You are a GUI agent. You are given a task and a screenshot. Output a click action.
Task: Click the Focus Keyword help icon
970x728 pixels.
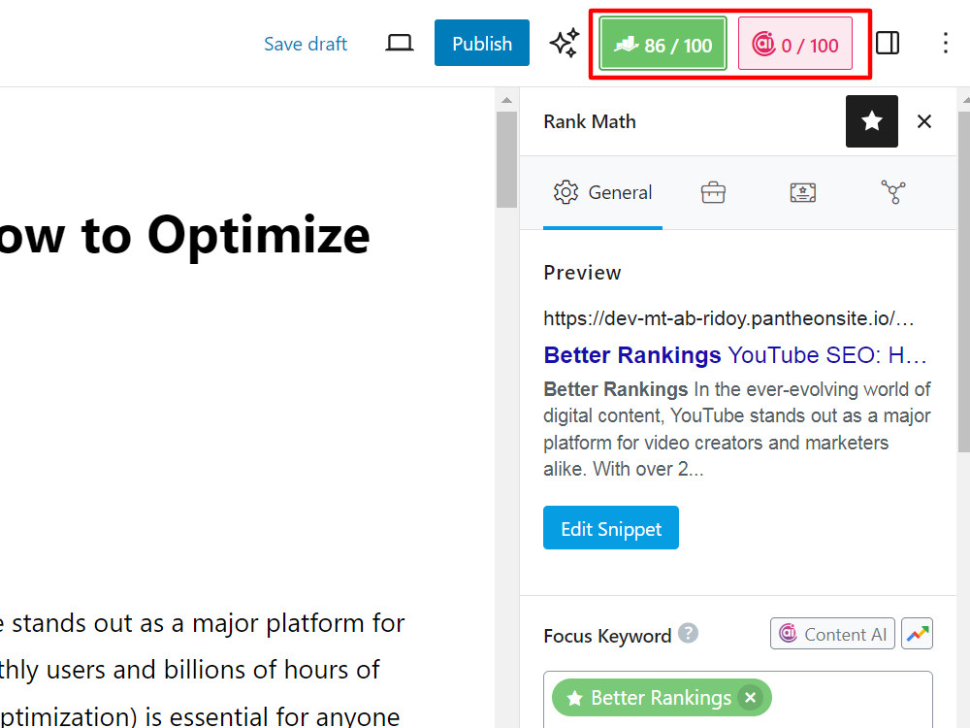pyautogui.click(x=688, y=633)
